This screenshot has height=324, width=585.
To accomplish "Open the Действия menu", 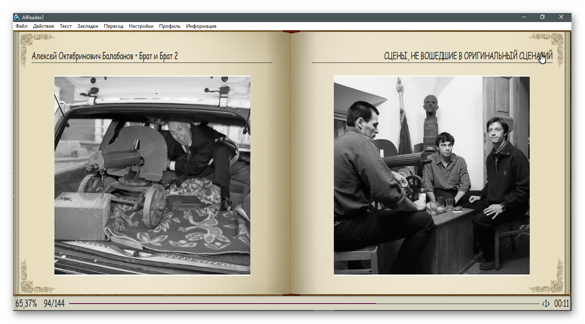I will (43, 26).
